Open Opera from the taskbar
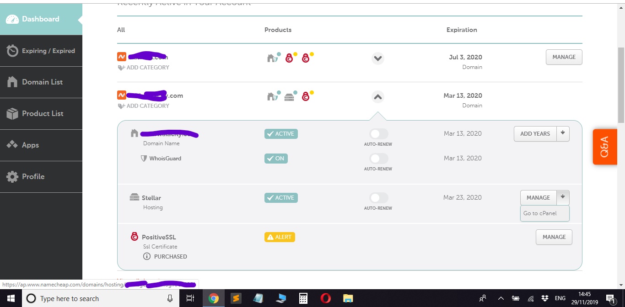Viewport: 625px width, 307px height. [325, 298]
